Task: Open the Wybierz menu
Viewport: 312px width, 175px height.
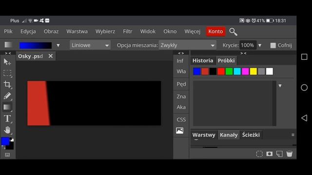Action: [x=105, y=31]
